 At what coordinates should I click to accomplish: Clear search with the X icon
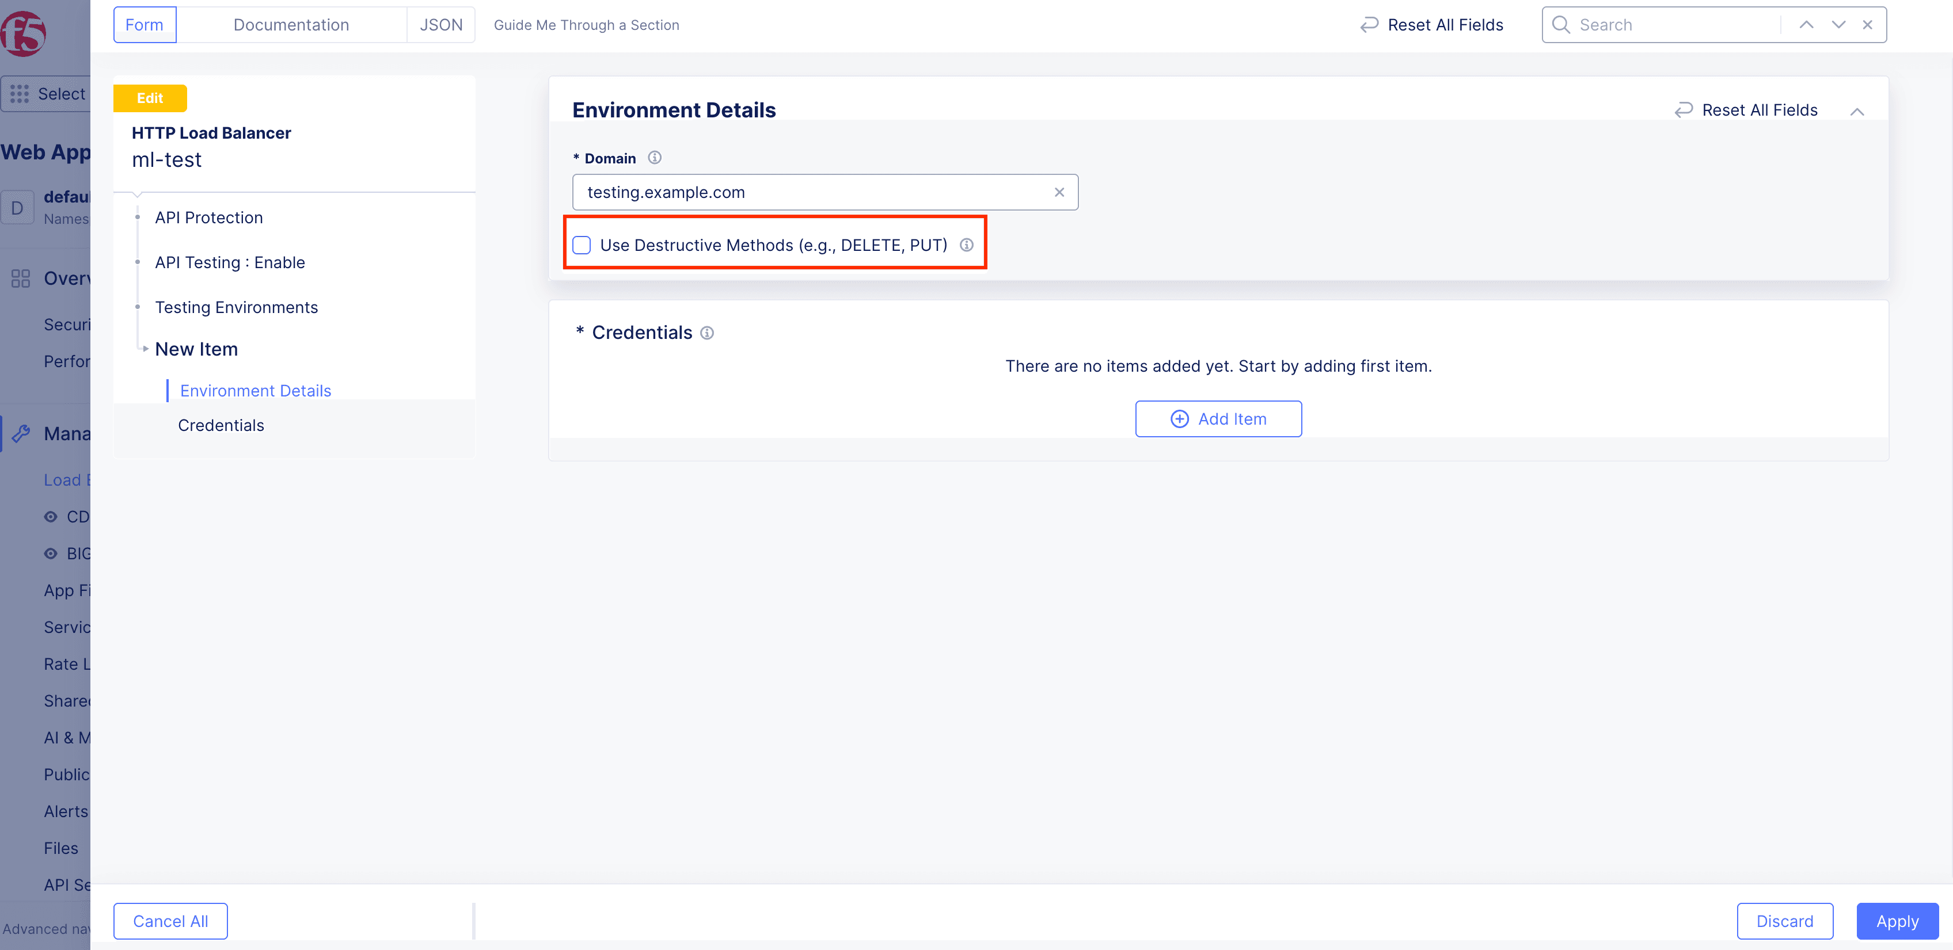point(1867,25)
